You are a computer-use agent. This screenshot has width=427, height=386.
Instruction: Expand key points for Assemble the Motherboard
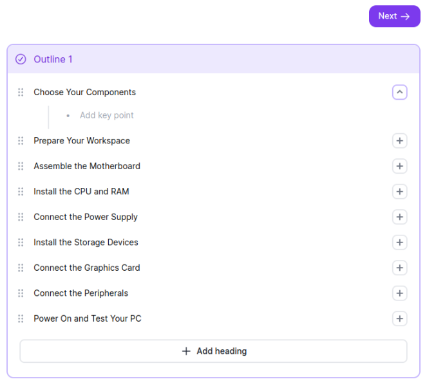pyautogui.click(x=399, y=166)
